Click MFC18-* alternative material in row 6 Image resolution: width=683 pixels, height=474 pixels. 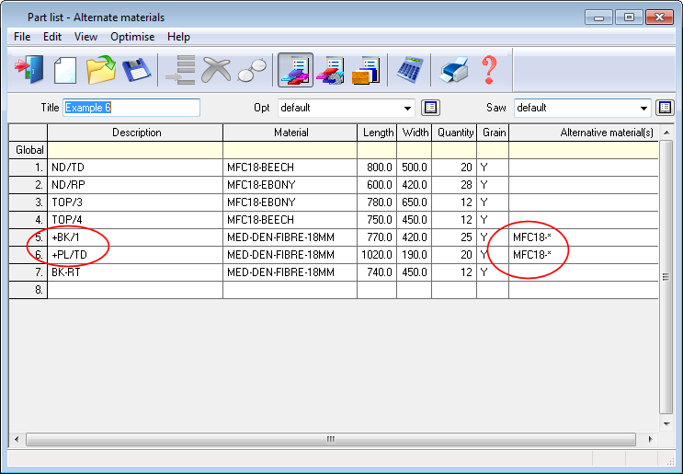pyautogui.click(x=584, y=255)
